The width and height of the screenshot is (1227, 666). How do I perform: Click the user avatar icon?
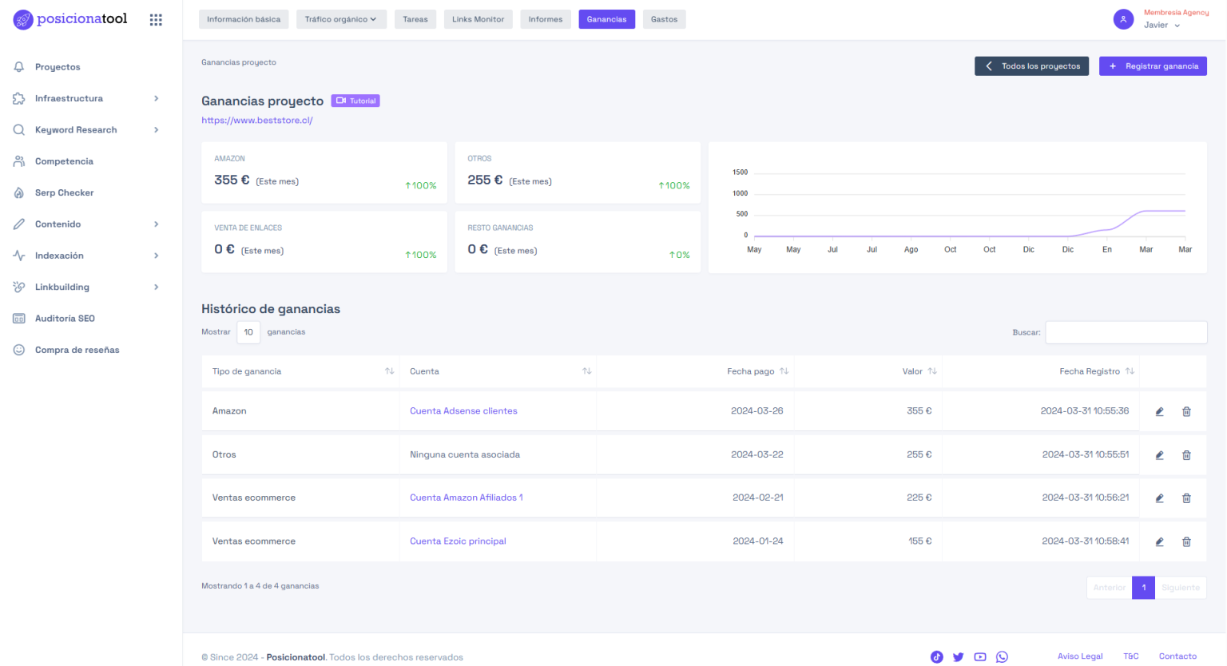[x=1123, y=19]
